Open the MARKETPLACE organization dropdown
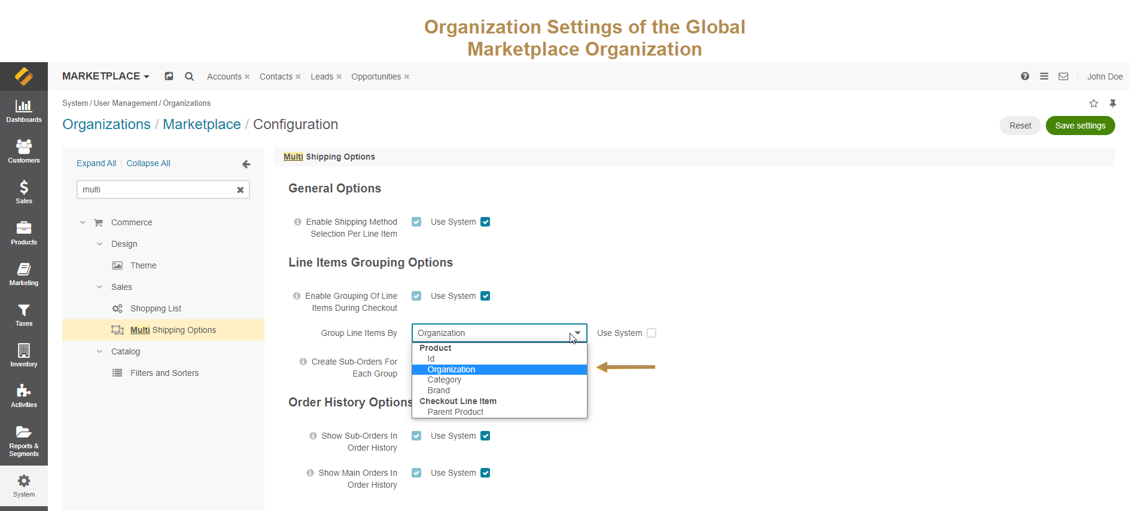Image resolution: width=1129 pixels, height=511 pixels. (106, 76)
